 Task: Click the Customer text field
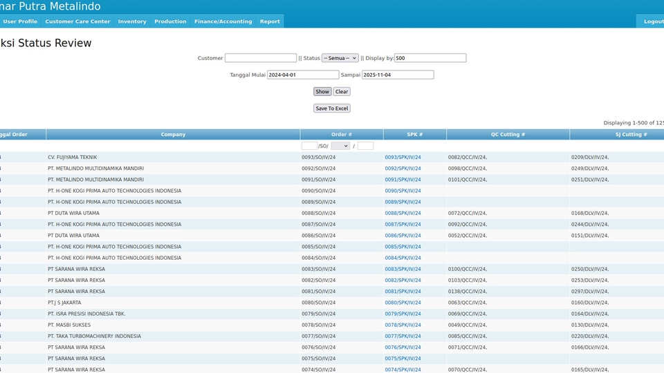[x=261, y=59]
